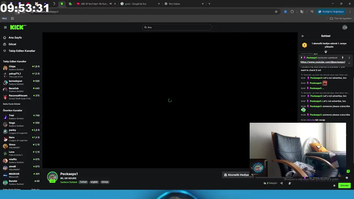Open the browser three-dot menu

coord(350,12)
